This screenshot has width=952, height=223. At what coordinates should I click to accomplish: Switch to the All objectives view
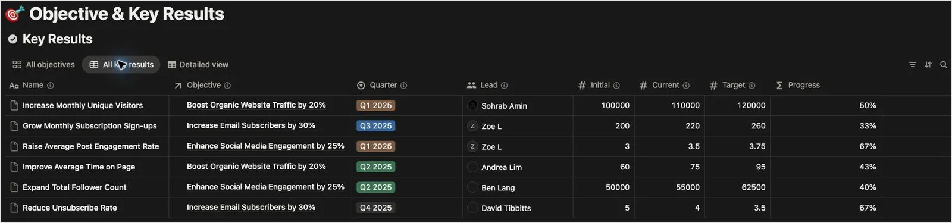coord(43,65)
